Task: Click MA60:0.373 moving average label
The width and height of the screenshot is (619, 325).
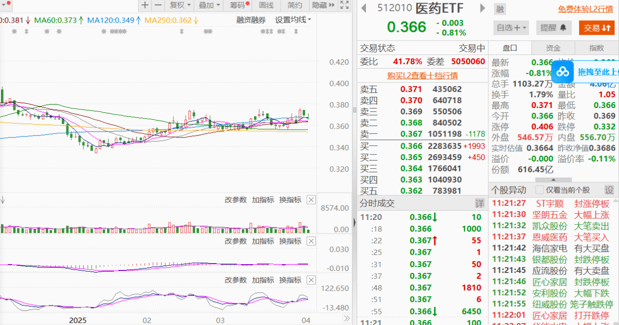Action: pos(59,20)
